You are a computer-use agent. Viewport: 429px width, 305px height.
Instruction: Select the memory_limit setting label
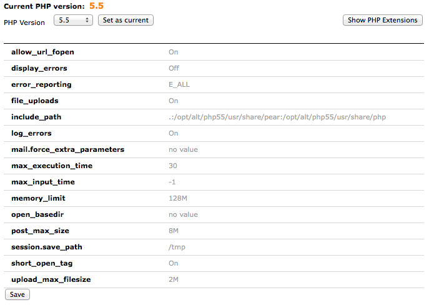pyautogui.click(x=38, y=198)
